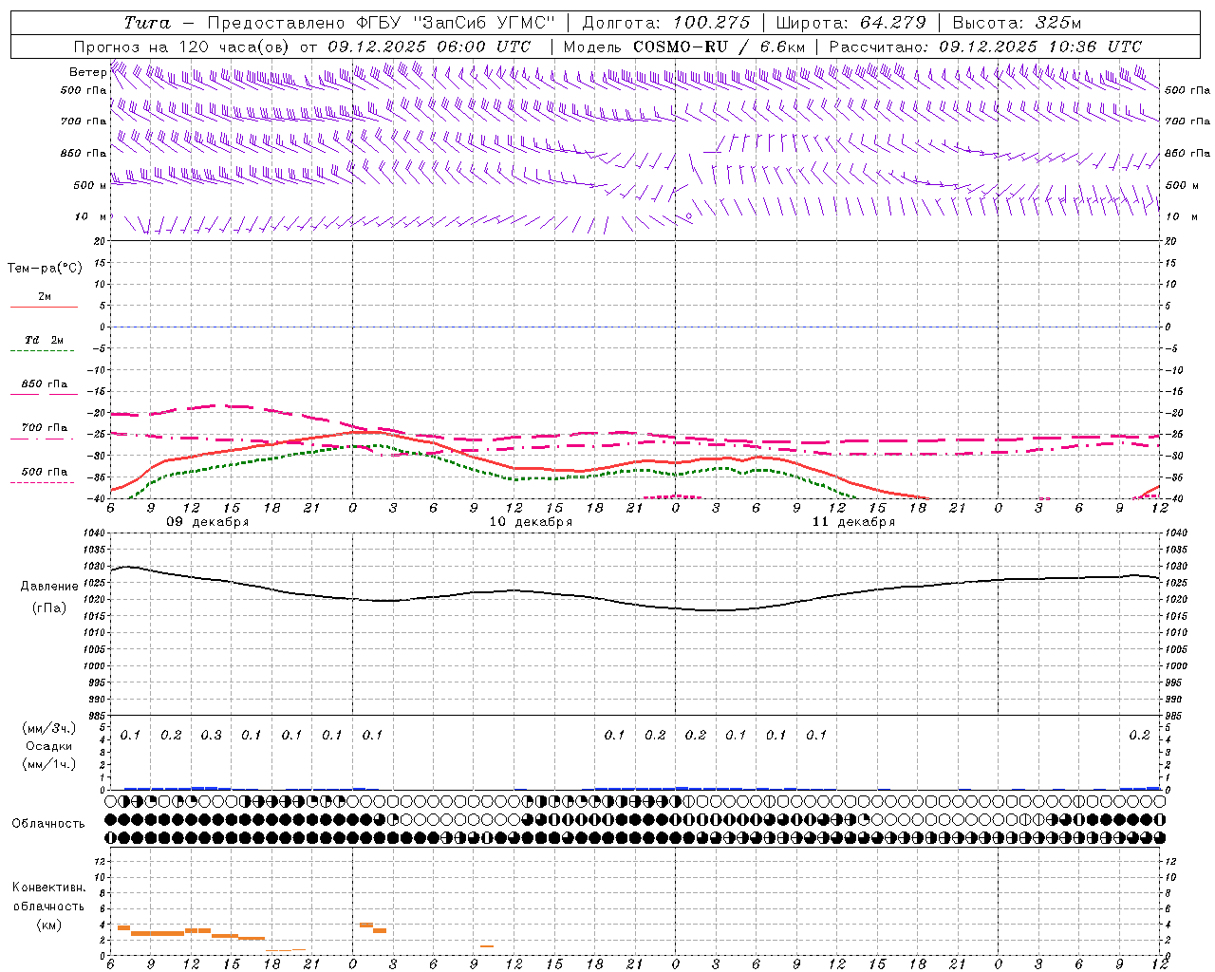Click the "Рассчитано: 09.12.2025 10:36 UTC" timestamp
Image resolution: width=1215 pixels, height=972 pixels.
click(x=985, y=47)
